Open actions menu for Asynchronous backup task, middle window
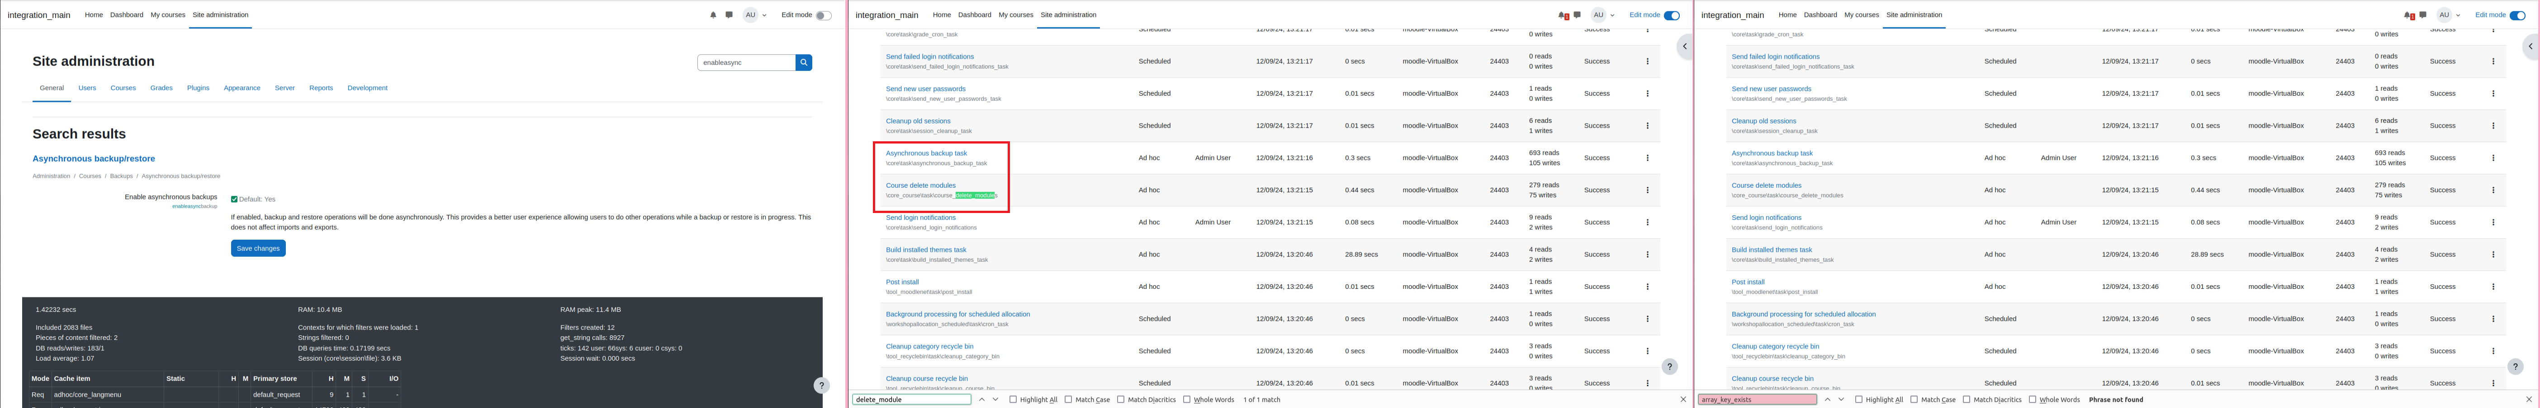 pyautogui.click(x=1647, y=158)
